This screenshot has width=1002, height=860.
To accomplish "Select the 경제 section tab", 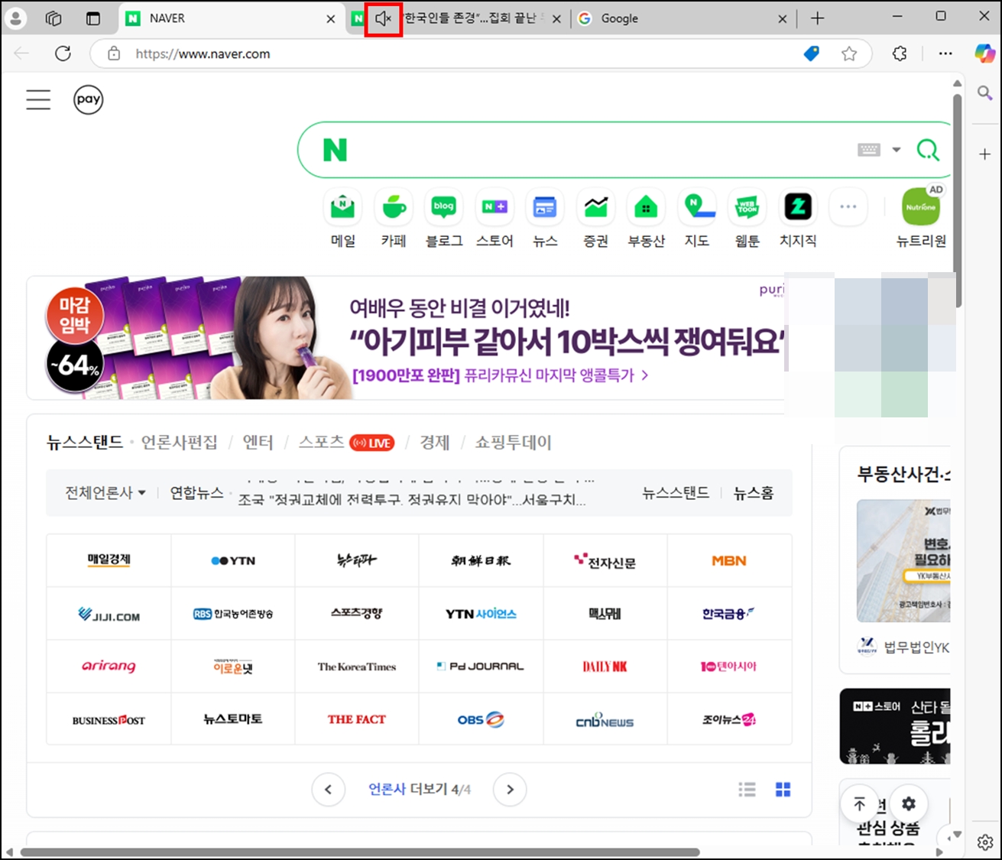I will click(x=435, y=443).
